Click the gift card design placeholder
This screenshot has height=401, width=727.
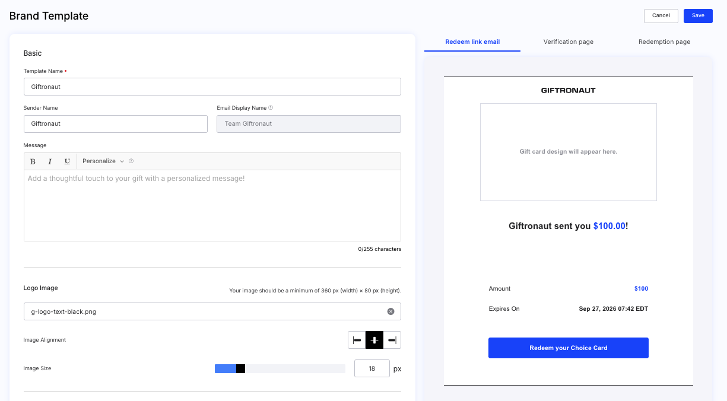[x=569, y=152]
